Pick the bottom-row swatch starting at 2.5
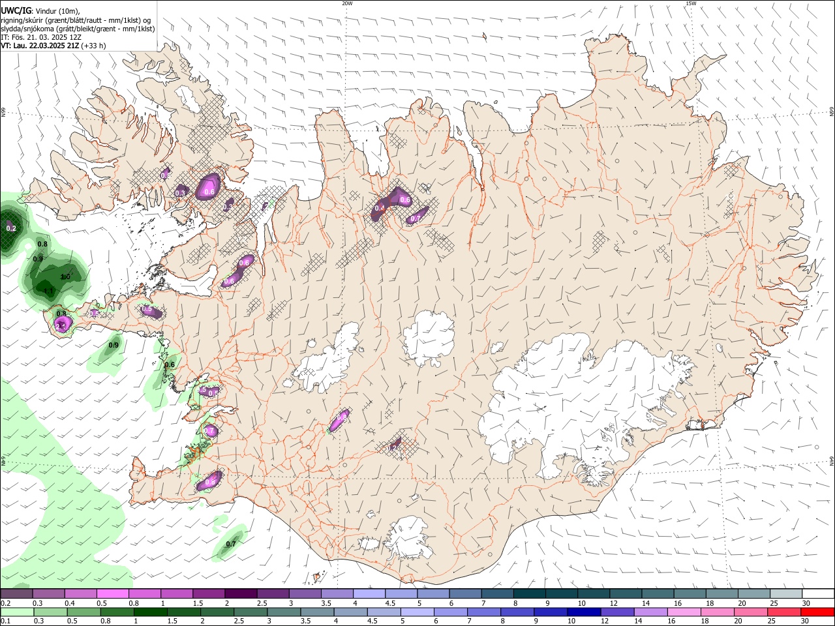This screenshot has width=835, height=626. [250, 612]
